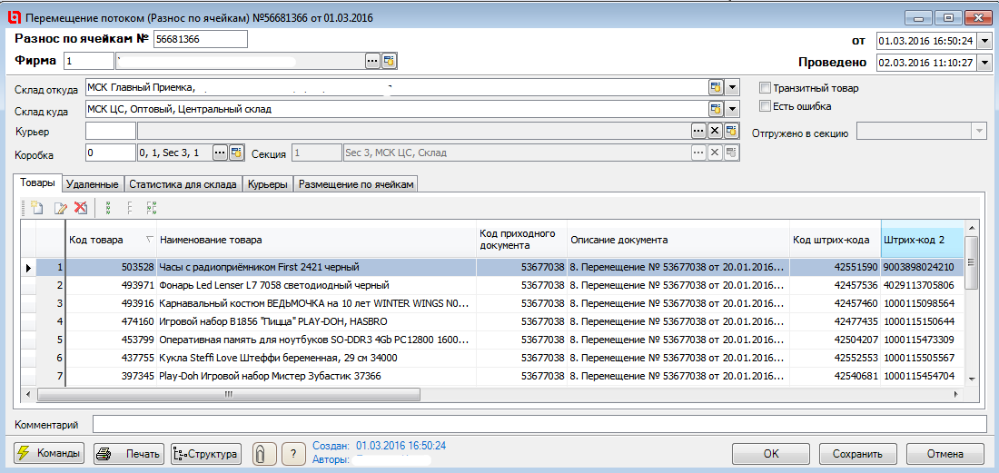Click the edit row pencil icon
This screenshot has width=999, height=473.
60,208
